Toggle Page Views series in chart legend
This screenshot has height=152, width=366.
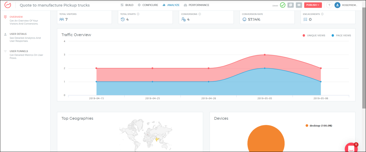coord(341,35)
